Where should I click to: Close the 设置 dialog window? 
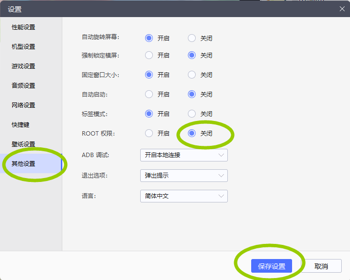[x=342, y=8]
